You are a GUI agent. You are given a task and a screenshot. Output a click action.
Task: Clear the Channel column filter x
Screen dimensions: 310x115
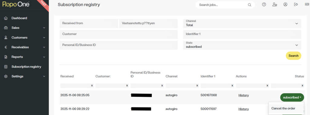(x=197, y=85)
